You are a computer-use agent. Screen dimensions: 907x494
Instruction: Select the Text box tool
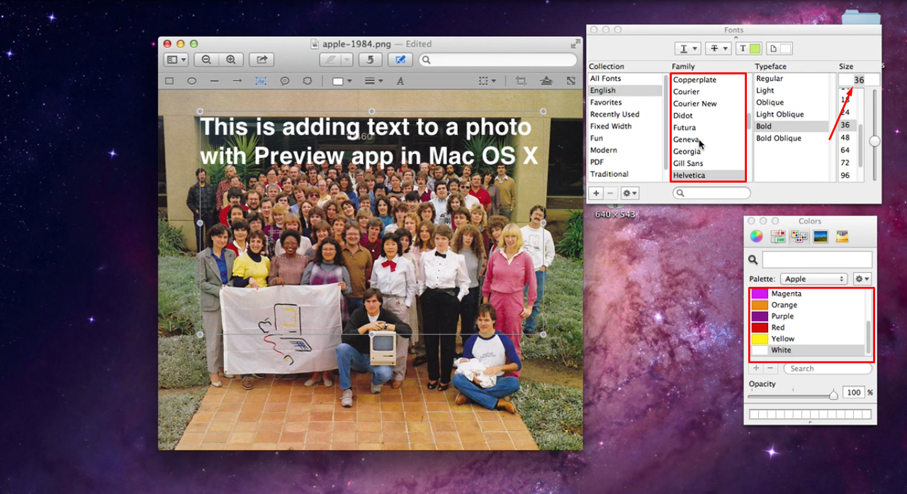261,82
